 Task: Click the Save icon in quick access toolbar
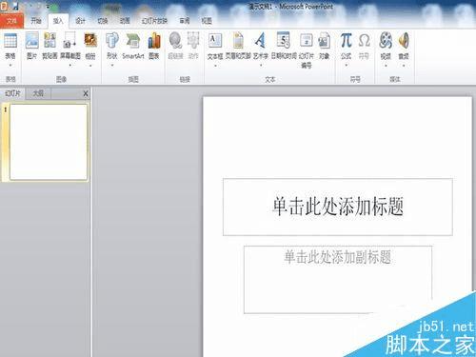point(15,6)
